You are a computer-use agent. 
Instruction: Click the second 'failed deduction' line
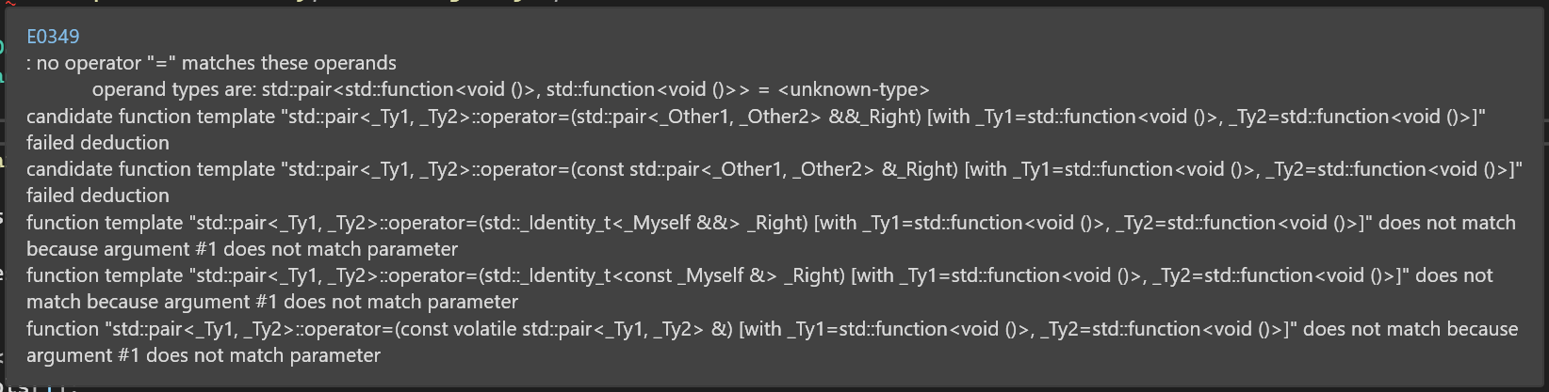[x=98, y=196]
